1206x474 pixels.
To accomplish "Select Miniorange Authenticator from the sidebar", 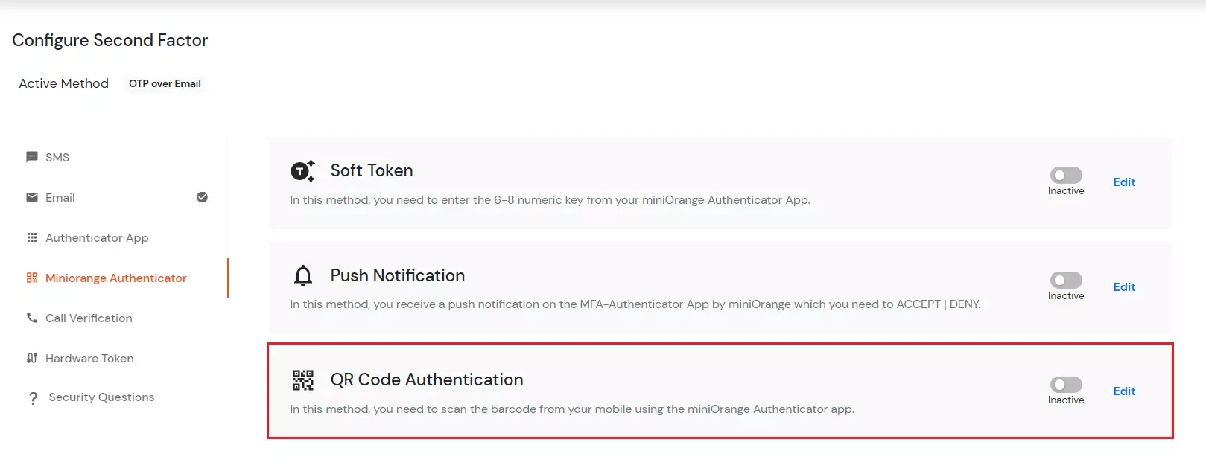I will point(115,278).
